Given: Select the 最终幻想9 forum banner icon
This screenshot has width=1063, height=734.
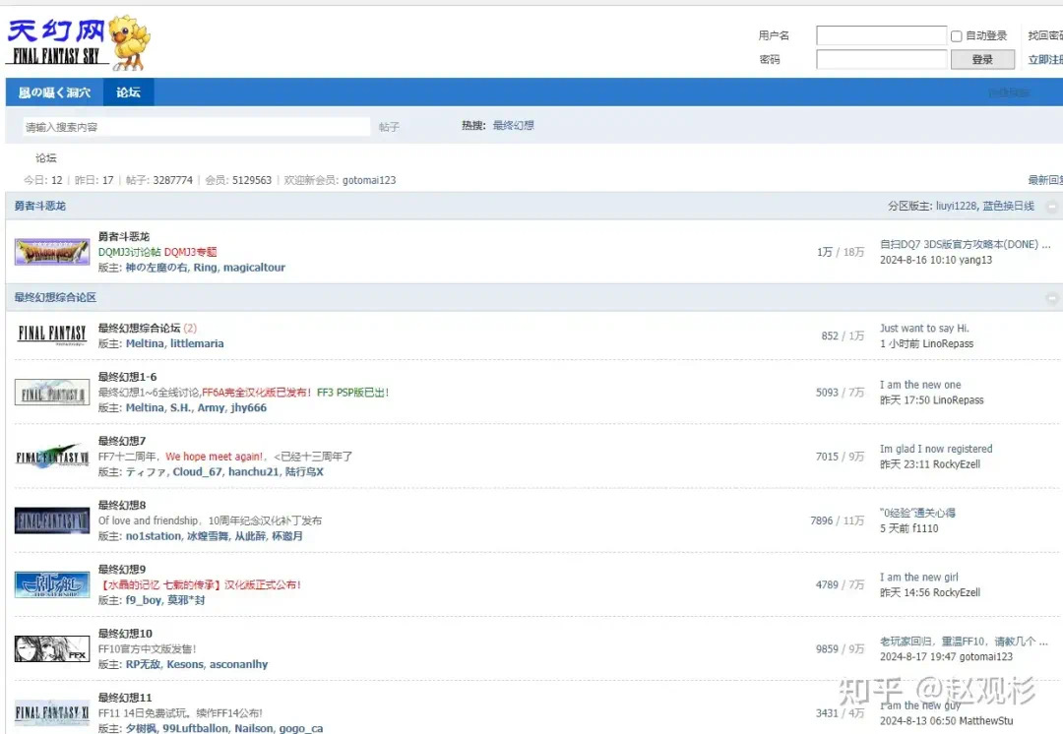Looking at the screenshot, I should coord(52,584).
